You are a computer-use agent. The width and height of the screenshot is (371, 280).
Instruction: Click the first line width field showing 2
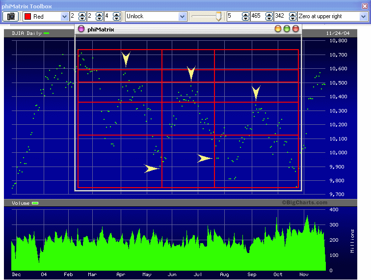74,16
